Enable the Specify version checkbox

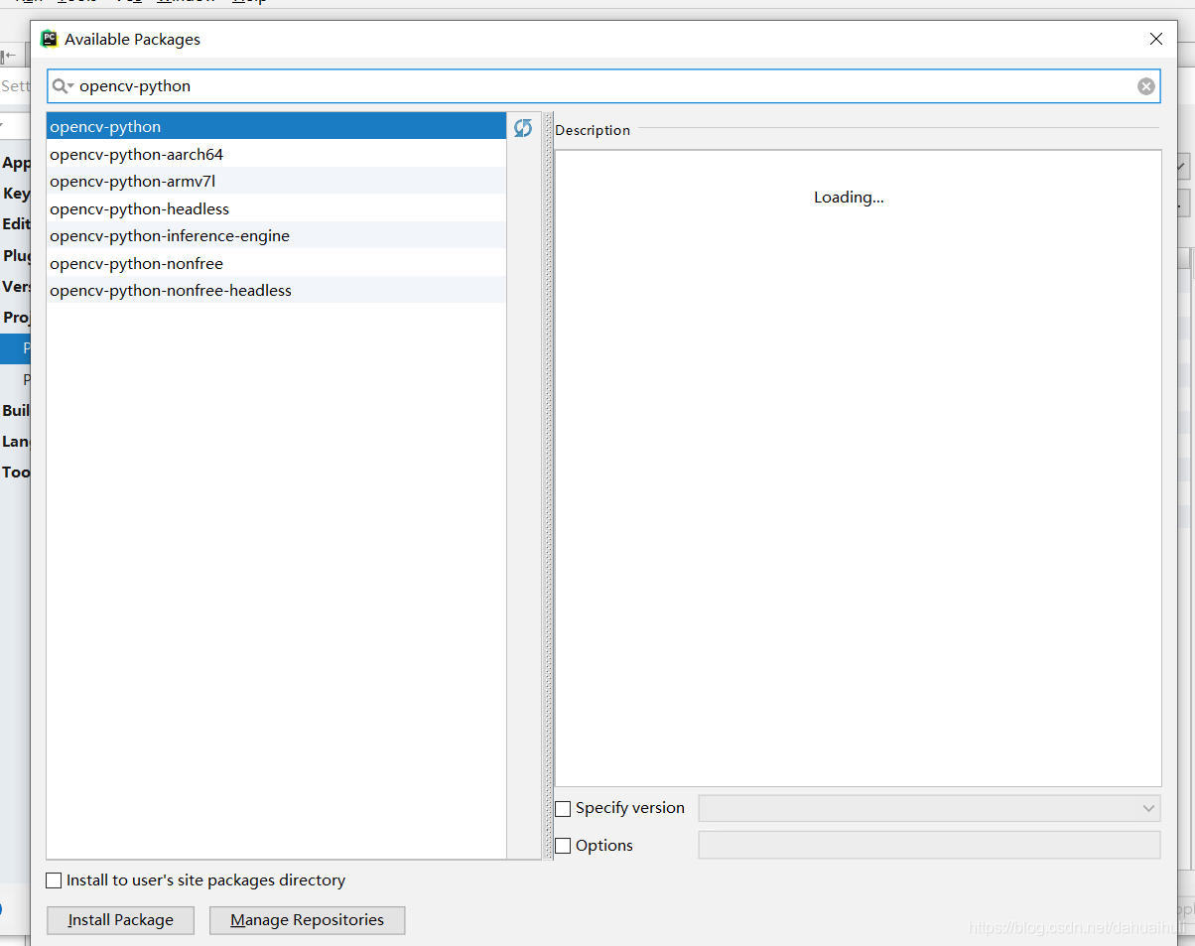tap(563, 809)
